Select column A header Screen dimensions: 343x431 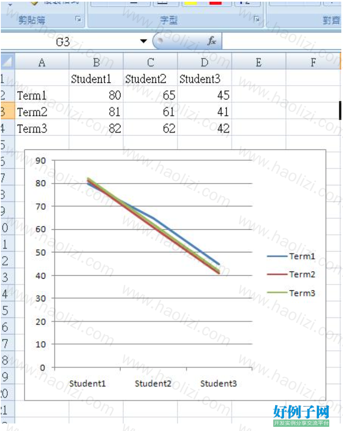(42, 62)
